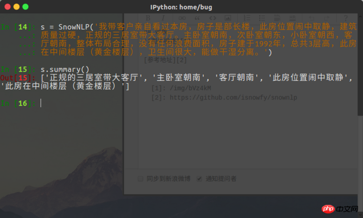Click the SnowNLP( call in In [14]
The height and width of the screenshot is (218, 363).
click(76, 27)
